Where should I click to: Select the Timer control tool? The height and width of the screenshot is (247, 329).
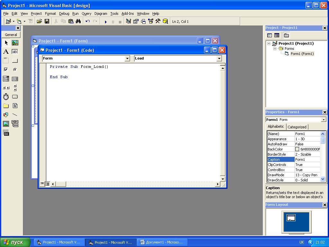(6, 96)
